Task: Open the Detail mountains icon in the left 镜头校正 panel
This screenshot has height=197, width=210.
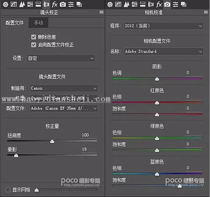Action: 22,4
